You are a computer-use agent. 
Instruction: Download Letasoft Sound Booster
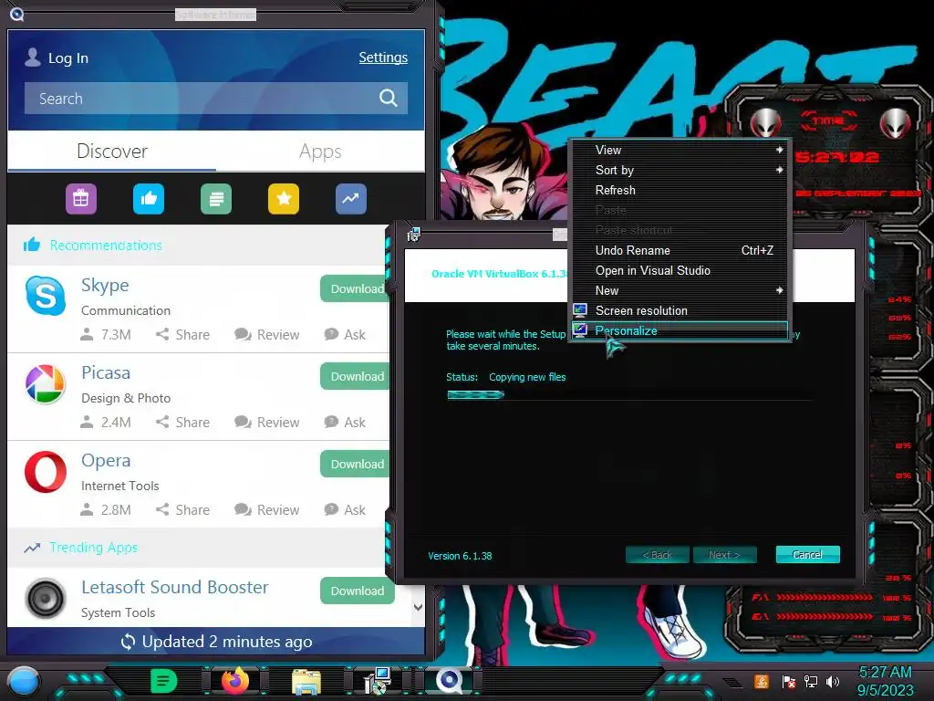pos(358,591)
